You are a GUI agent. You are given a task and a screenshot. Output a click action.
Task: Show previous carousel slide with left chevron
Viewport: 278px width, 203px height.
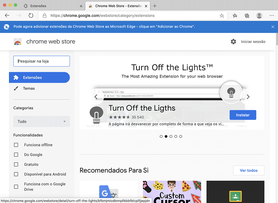[x=96, y=97]
